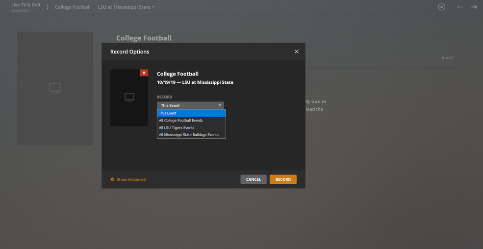Go to previous item with left arrow
The width and height of the screenshot is (483, 249).
[x=459, y=7]
